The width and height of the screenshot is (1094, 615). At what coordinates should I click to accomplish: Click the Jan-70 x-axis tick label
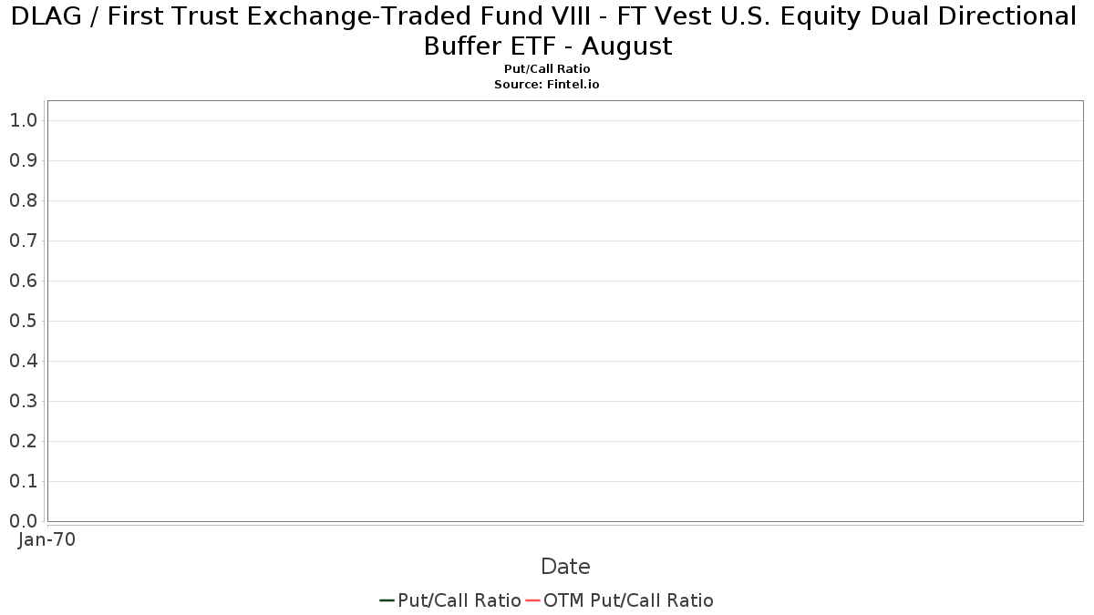(47, 539)
